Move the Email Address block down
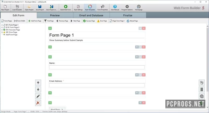The height and width of the screenshot is (113, 209). click(140, 75)
